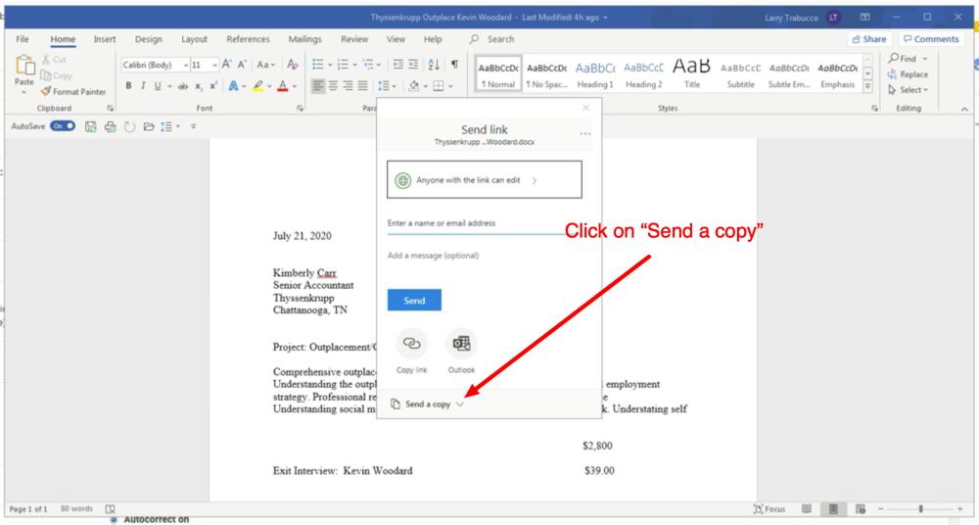
Task: Click the proofing icon next to word count
Action: point(111,508)
